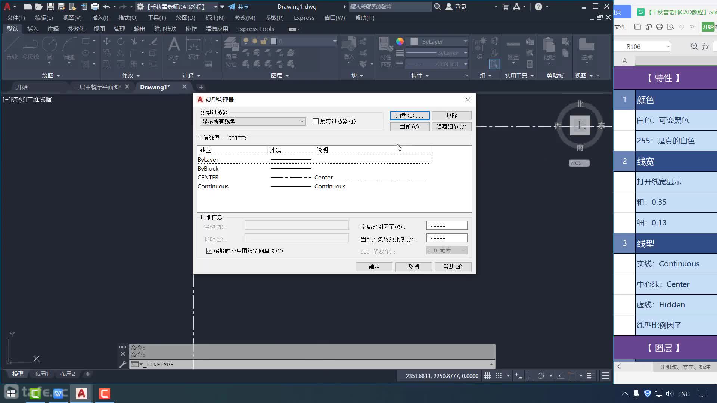The width and height of the screenshot is (717, 403).
Task: Click the 线型 column header
Action: [x=233, y=150]
